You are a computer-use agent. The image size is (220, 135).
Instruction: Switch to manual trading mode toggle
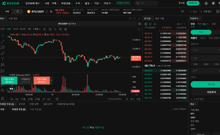7,12
